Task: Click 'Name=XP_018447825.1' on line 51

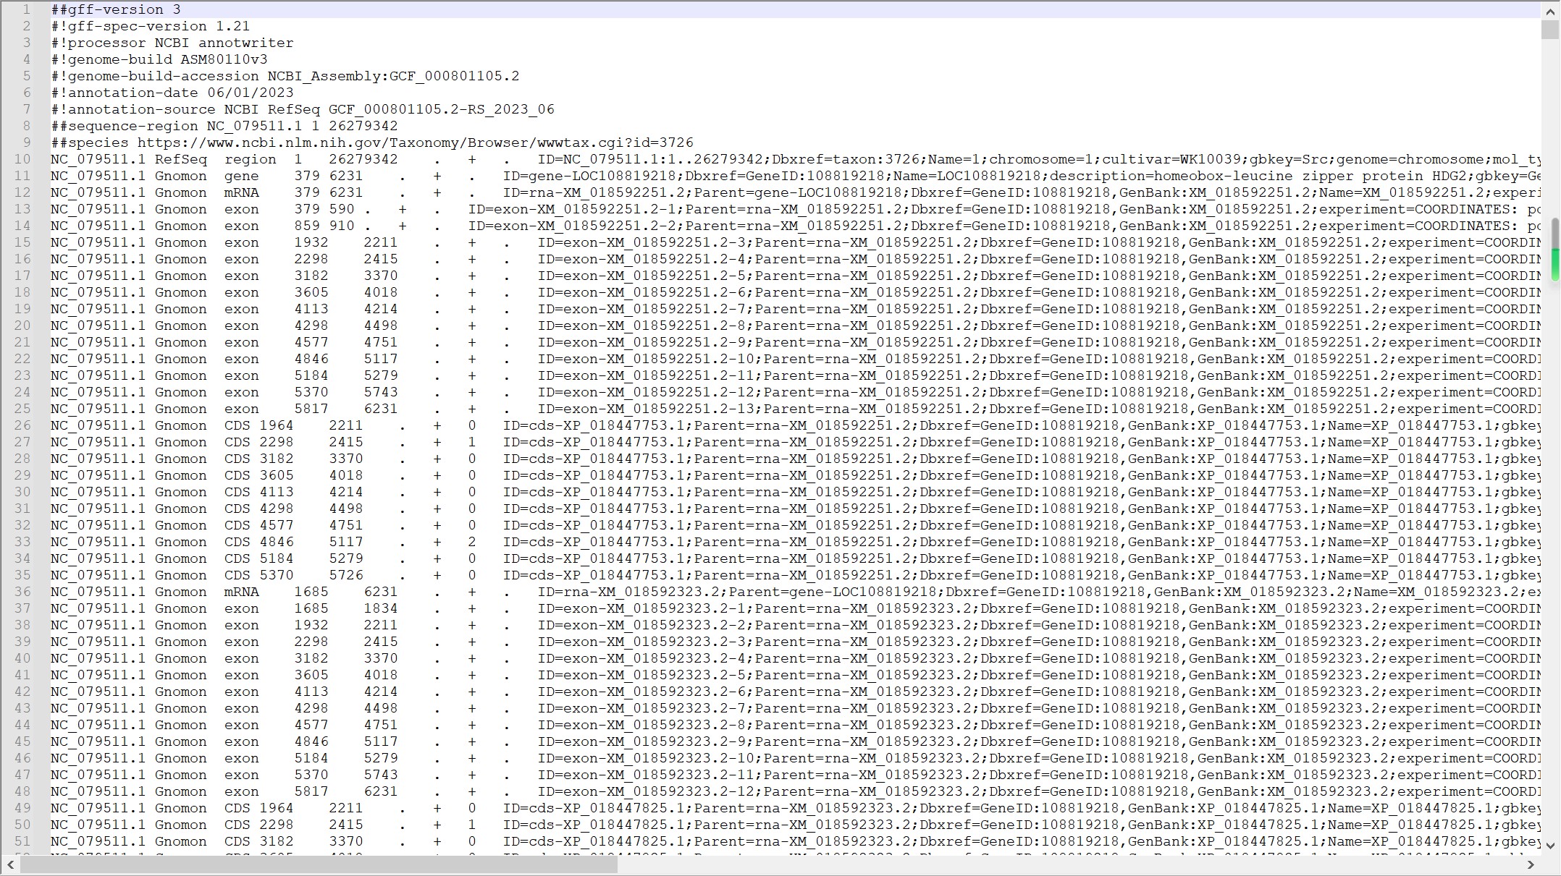Action: pos(1409,841)
